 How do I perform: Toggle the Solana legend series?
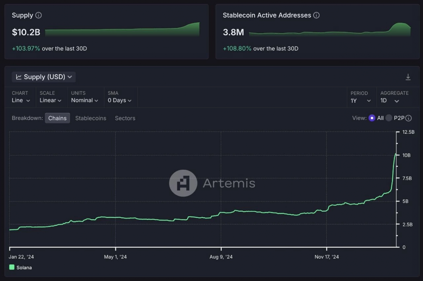pyautogui.click(x=24, y=268)
